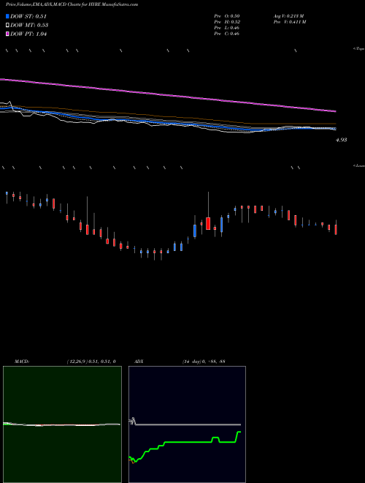The image size is (365, 483).
Task: Select the 'DOW MT: 0.53' legend label
Action: tap(29, 26)
